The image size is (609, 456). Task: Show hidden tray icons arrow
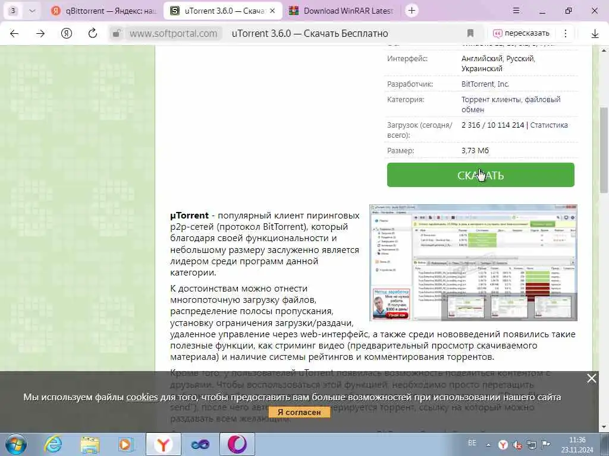pos(488,445)
